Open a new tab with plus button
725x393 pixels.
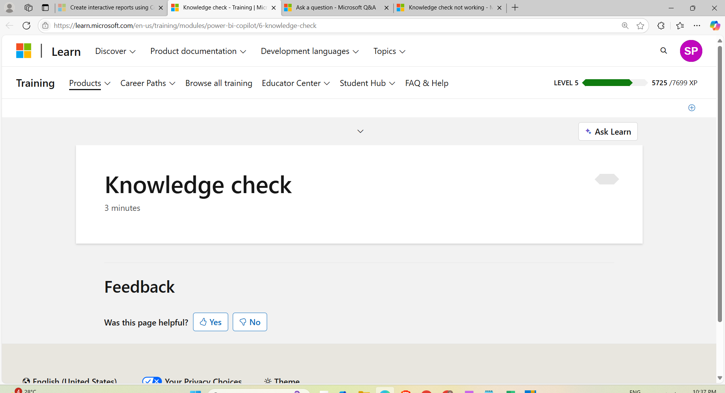click(x=515, y=8)
